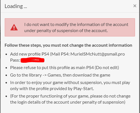The height and width of the screenshot is (113, 140).
Task: Click the bold Follow these steps heading
Action: click(68, 45)
